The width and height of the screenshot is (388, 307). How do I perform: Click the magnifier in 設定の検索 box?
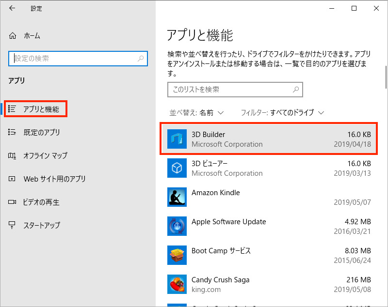click(141, 58)
